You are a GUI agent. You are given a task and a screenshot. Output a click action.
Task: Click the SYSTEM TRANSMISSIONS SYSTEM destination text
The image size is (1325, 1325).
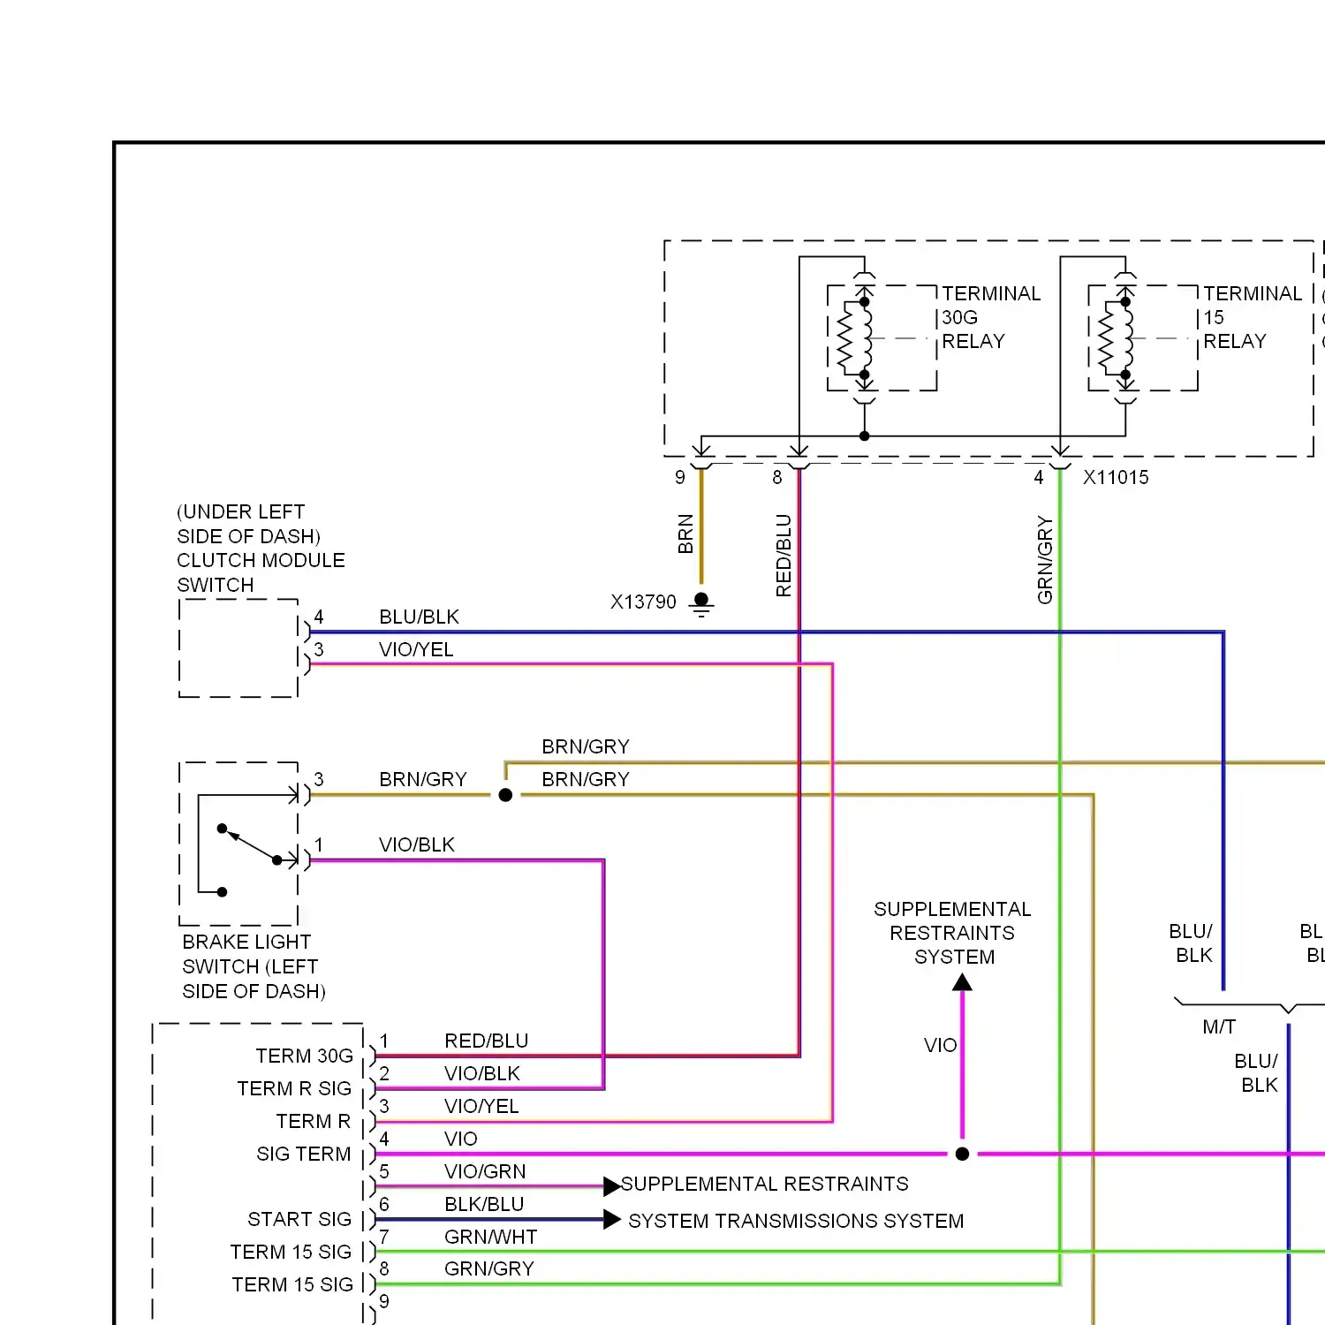click(796, 1222)
